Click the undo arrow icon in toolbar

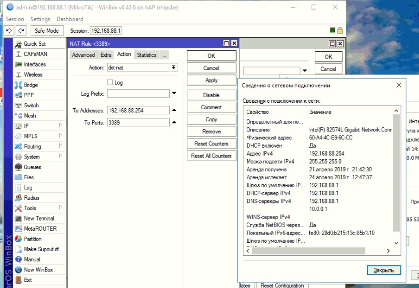coord(9,30)
